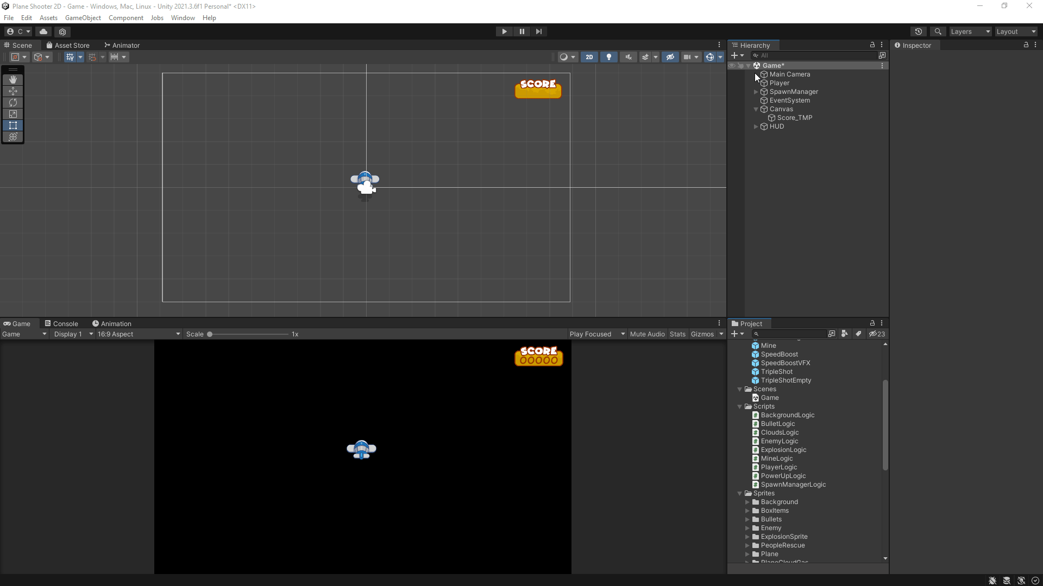Open Unity cloud services
Viewport: 1043px width, 586px height.
pyautogui.click(x=43, y=31)
